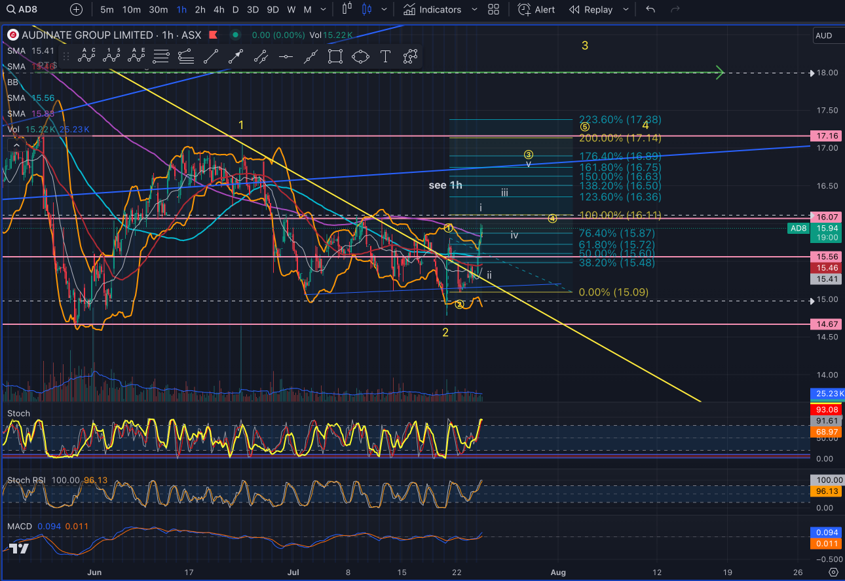Select the trend-based Fib extension tool
This screenshot has height=581, width=845.
[186, 56]
